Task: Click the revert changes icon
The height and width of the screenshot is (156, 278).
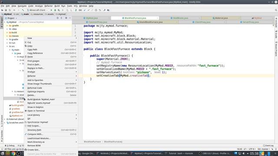Action: 100,10
